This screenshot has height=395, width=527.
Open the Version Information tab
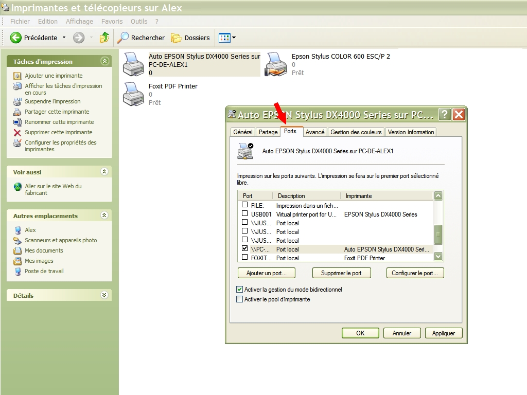(x=411, y=132)
